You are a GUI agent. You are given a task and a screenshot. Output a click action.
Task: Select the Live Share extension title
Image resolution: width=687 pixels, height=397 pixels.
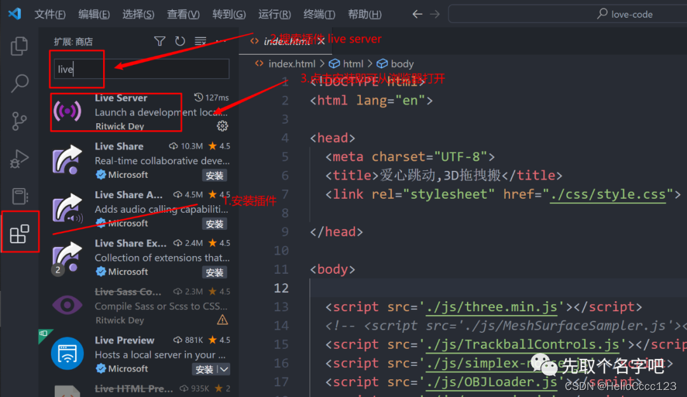[119, 147]
